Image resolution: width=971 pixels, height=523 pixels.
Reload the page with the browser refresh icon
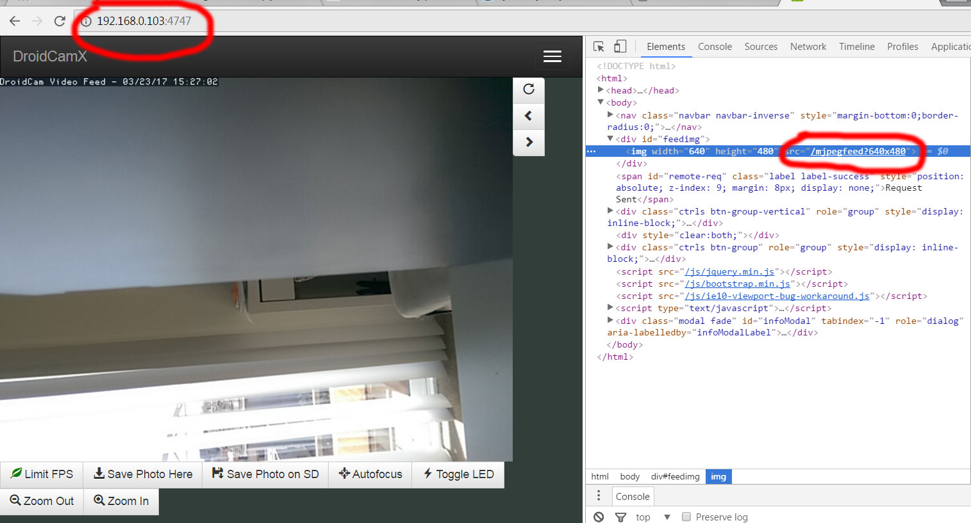click(60, 21)
